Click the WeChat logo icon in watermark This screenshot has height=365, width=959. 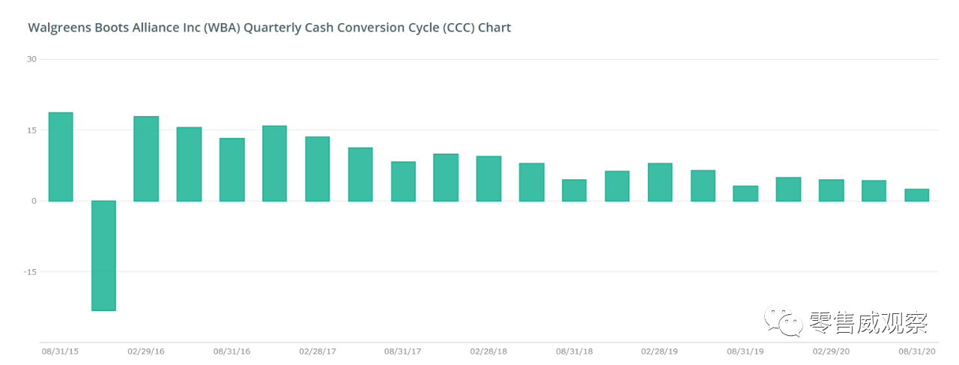click(x=783, y=322)
